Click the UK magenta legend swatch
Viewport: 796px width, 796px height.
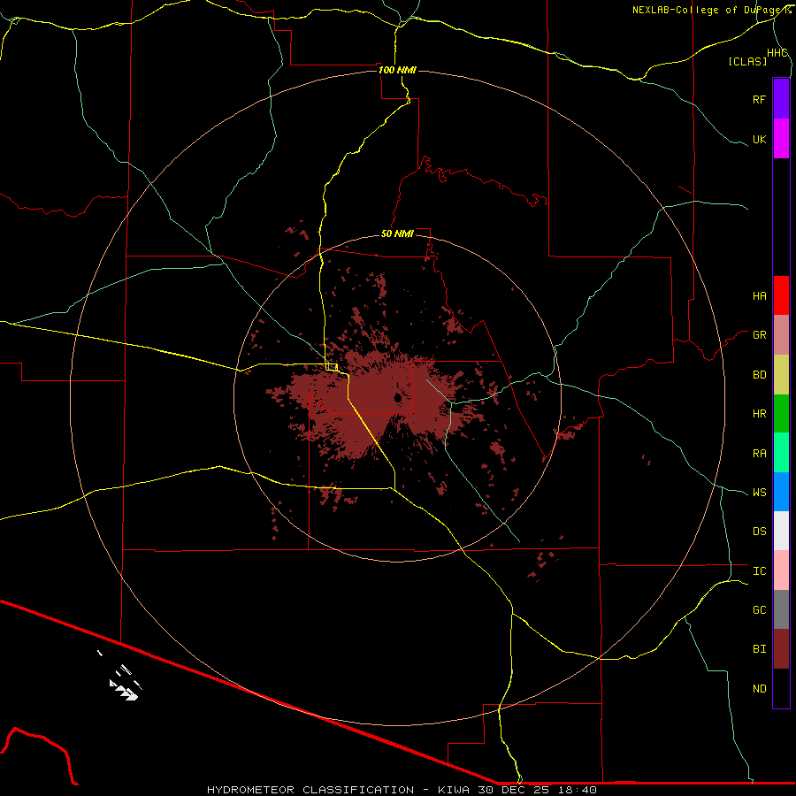tap(781, 139)
